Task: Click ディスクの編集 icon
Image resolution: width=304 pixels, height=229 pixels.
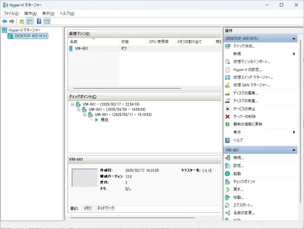Action: (227, 93)
